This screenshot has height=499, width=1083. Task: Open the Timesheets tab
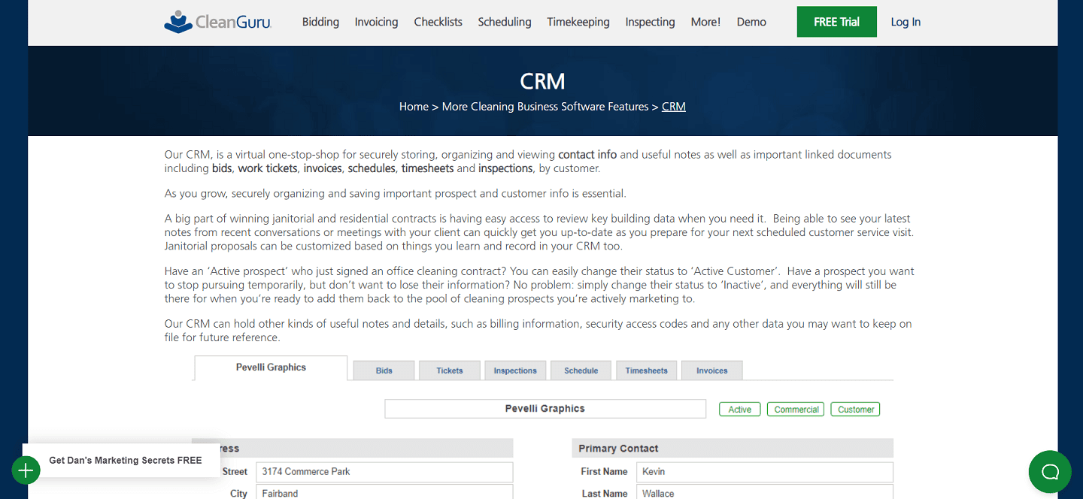pos(646,370)
